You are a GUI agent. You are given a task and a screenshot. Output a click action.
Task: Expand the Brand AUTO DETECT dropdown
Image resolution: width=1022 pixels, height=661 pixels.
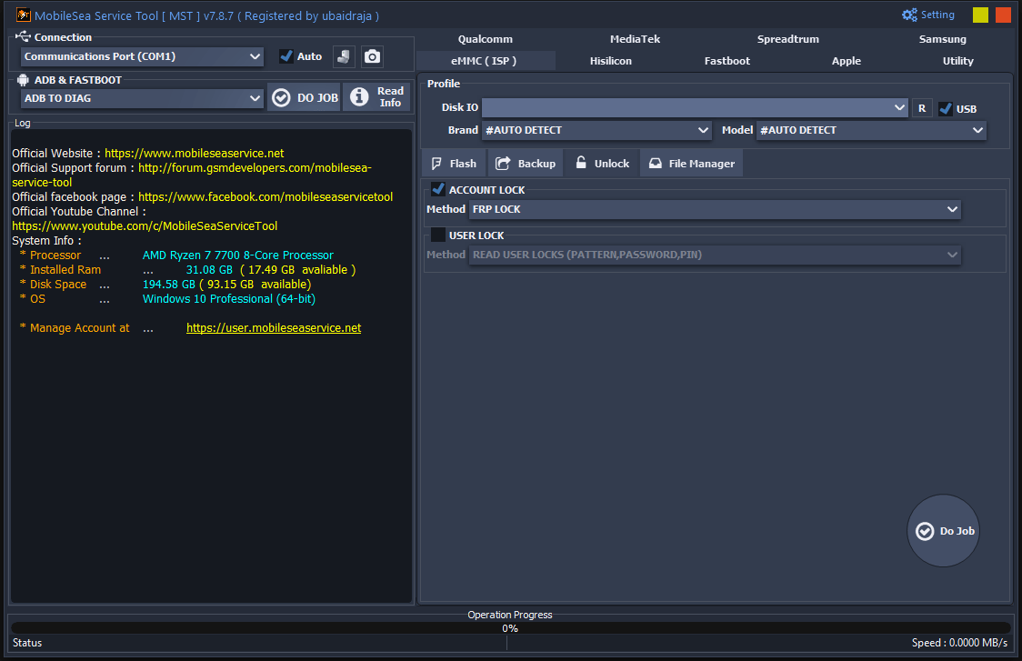tap(705, 130)
